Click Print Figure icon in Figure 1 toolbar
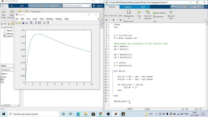208x117 pixels. tap(27, 23)
